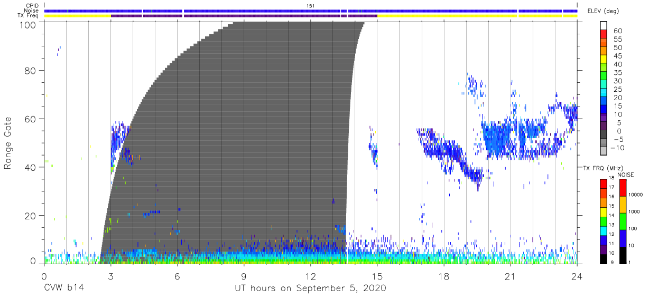Click the '40' Range Gate axis tick
Image resolution: width=649 pixels, height=299 pixels.
pos(30,168)
